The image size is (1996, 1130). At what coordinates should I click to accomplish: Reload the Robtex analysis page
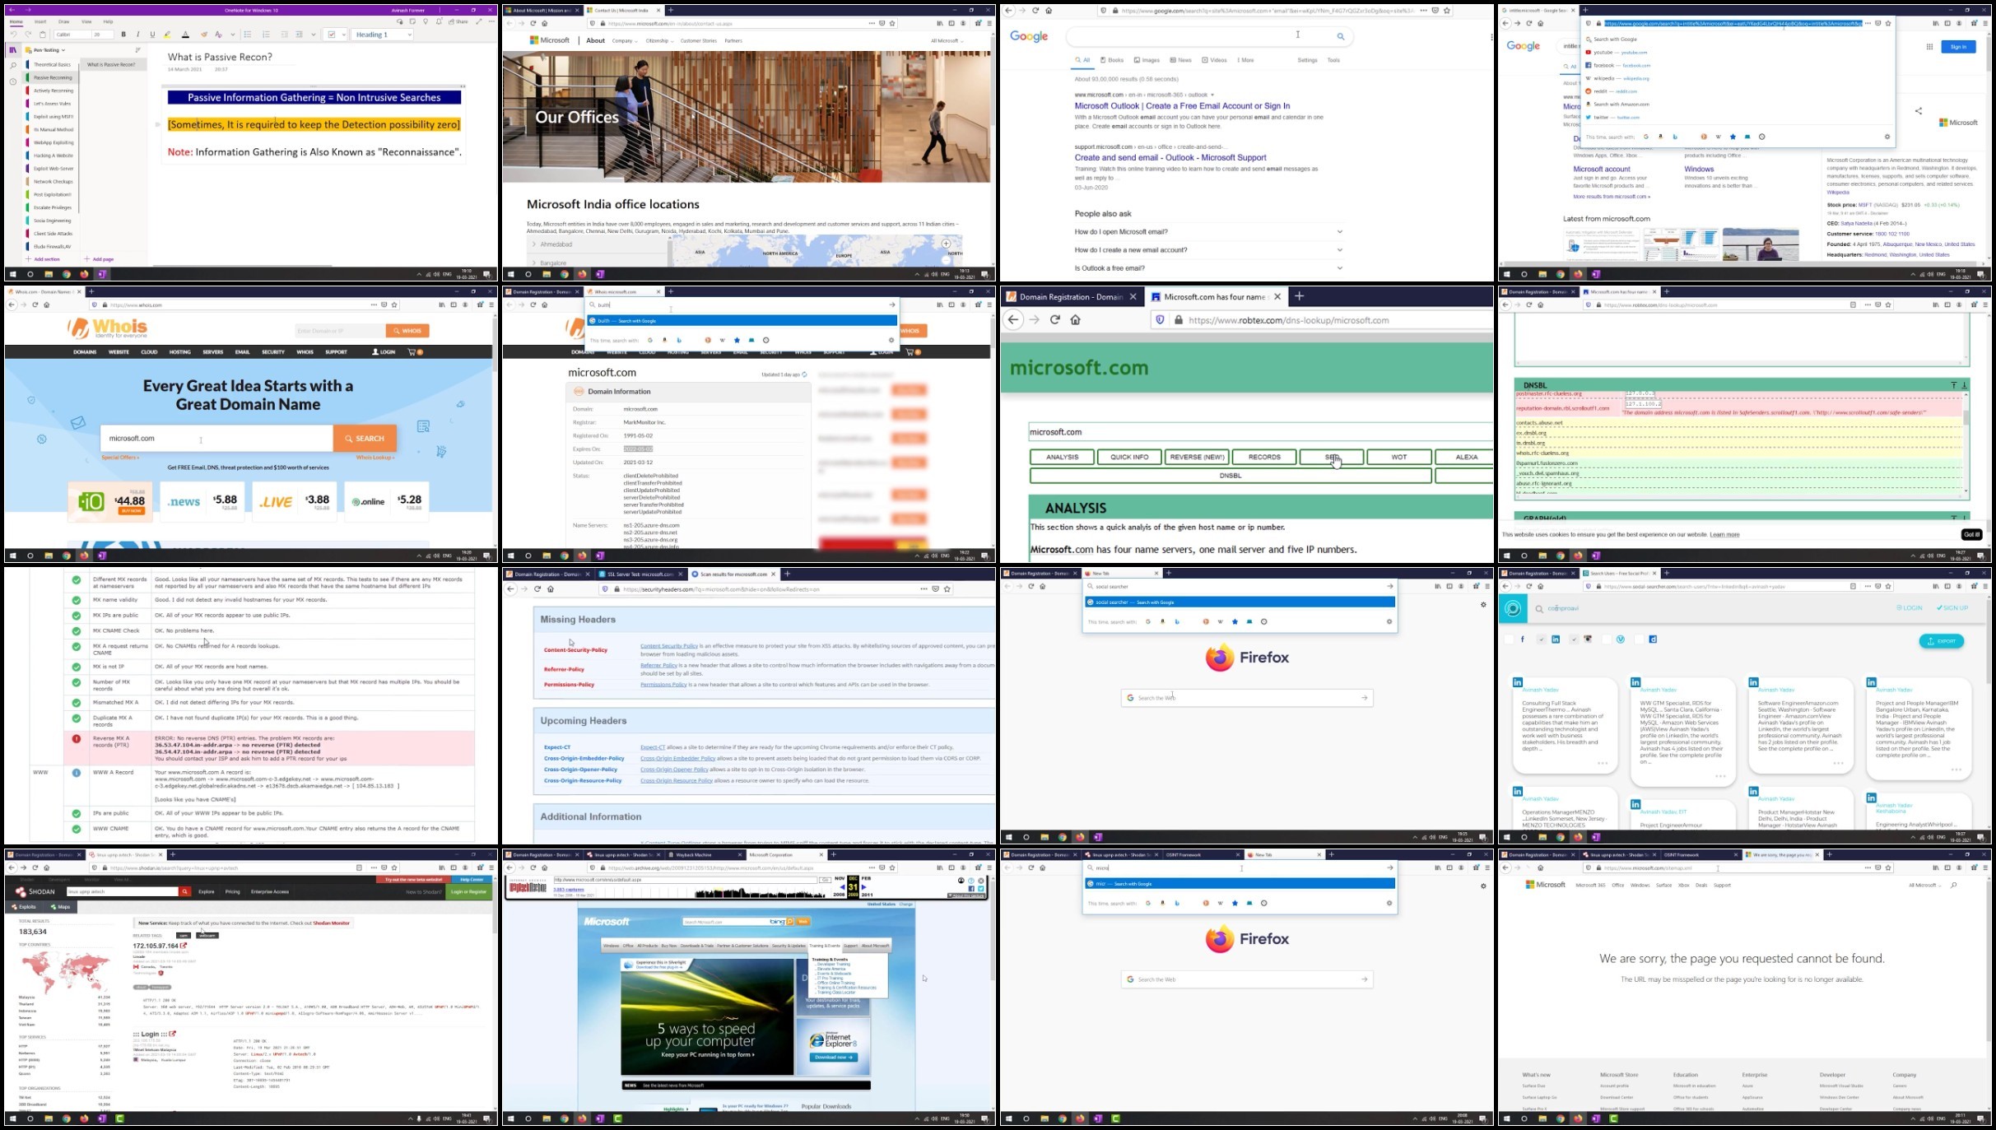[1055, 320]
